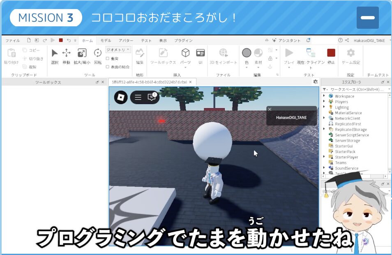The width and height of the screenshot is (392, 255).
Task: Open the ジオメトリ dropdown
Action: point(118,49)
